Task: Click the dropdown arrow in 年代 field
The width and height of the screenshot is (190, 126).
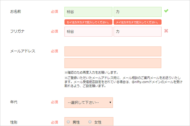Action: click(110, 103)
